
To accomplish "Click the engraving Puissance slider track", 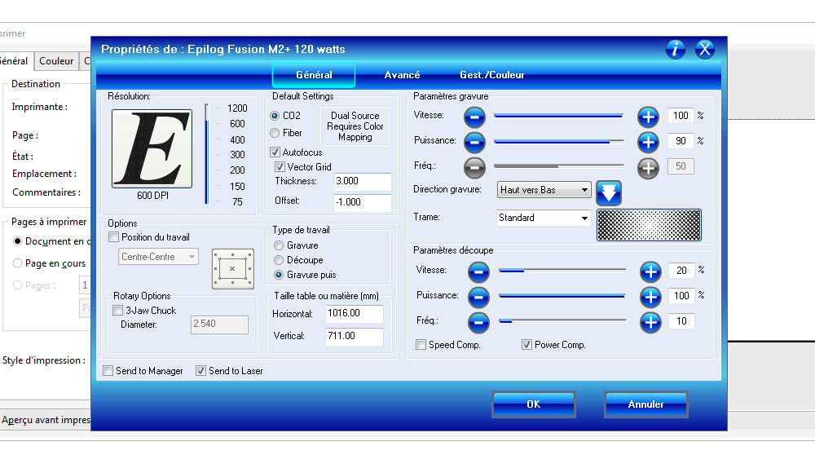I will pyautogui.click(x=559, y=141).
